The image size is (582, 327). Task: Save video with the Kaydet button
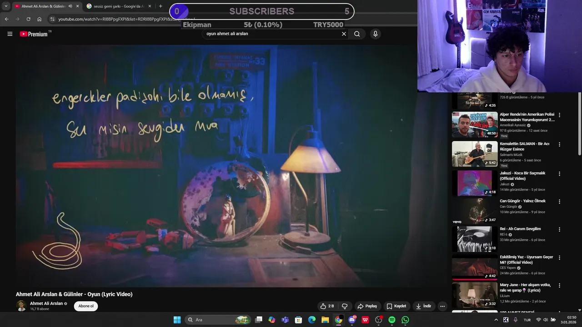396,306
